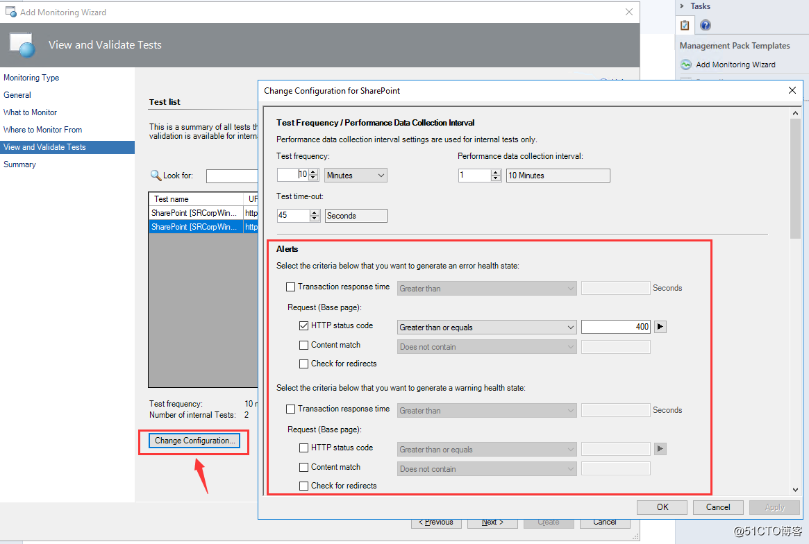Enable error Content match checkbox

tap(304, 345)
